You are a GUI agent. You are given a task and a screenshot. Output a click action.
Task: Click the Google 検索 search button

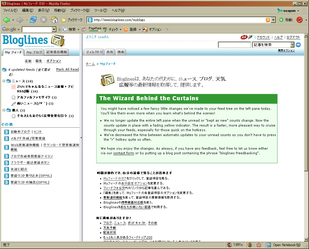pos(69,29)
